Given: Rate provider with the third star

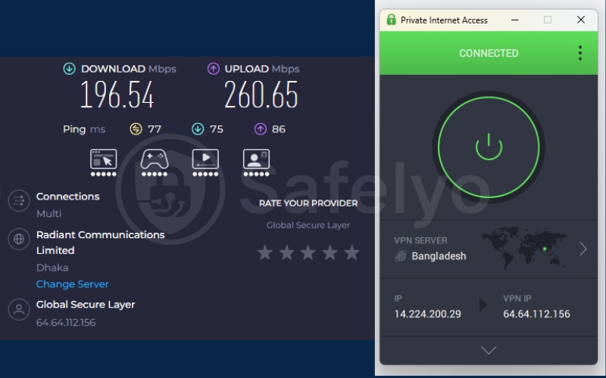Looking at the screenshot, I should point(308,253).
